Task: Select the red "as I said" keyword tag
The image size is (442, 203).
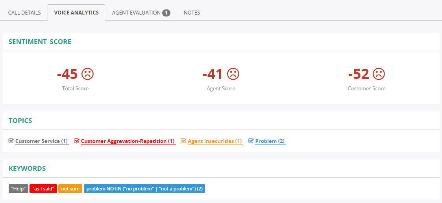Action: pyautogui.click(x=43, y=189)
